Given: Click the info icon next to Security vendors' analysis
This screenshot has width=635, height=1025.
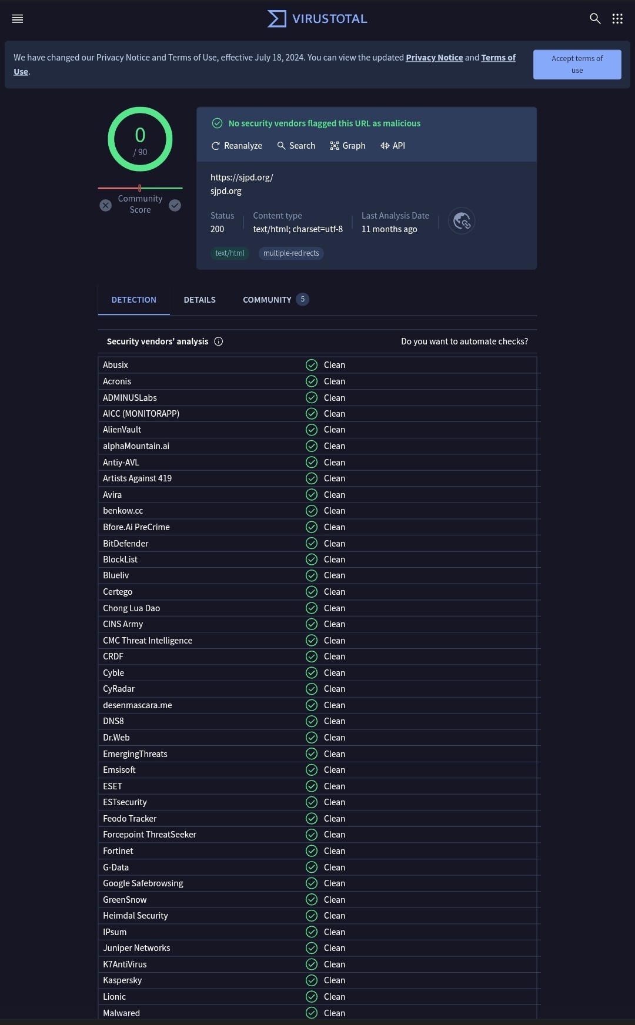Looking at the screenshot, I should [219, 341].
